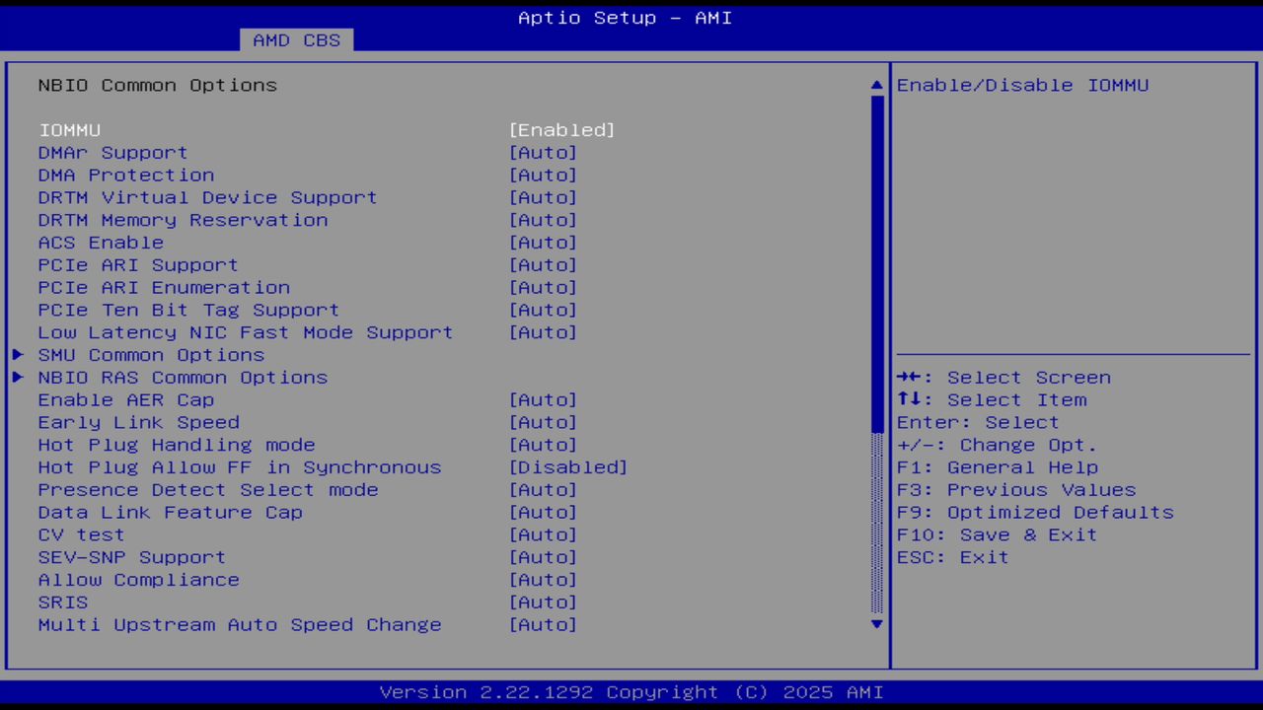Click the vertical scrollbar thumb
This screenshot has height=710, width=1263.
[x=876, y=261]
